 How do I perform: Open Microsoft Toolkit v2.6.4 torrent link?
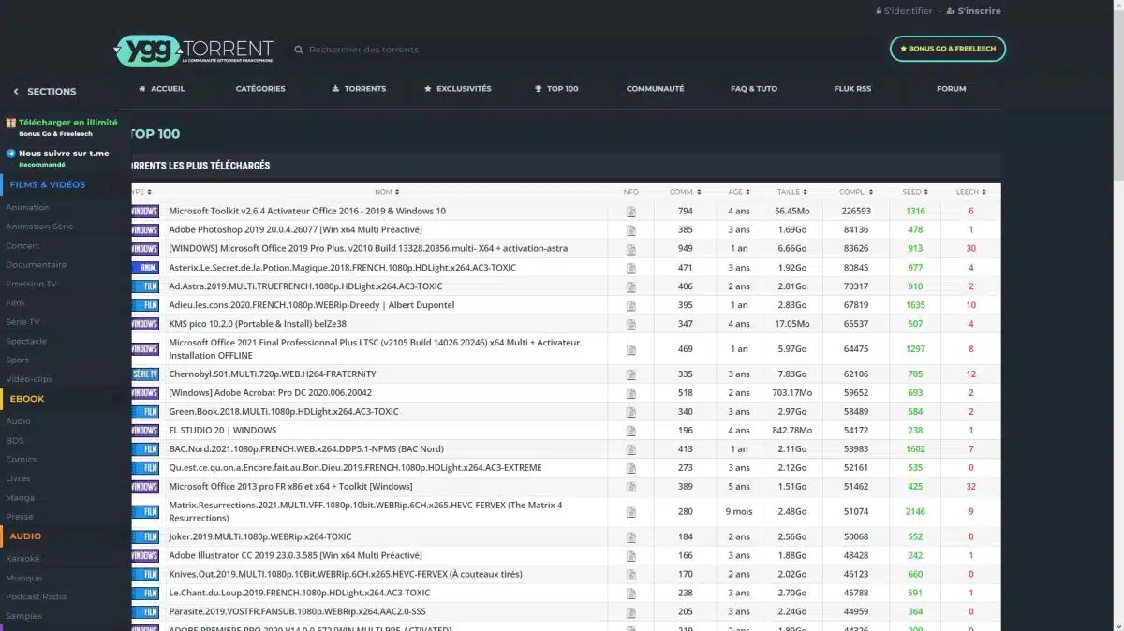[x=307, y=212]
